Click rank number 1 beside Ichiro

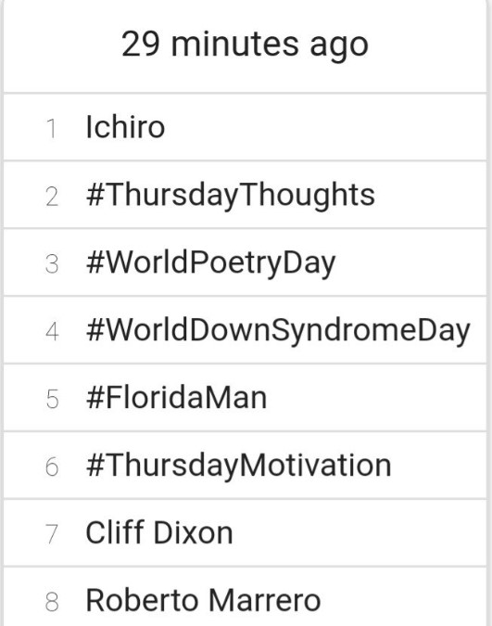52,129
